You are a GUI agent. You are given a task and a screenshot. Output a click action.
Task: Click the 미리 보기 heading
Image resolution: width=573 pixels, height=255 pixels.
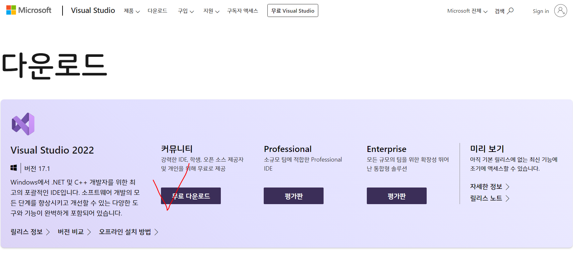pyautogui.click(x=487, y=149)
